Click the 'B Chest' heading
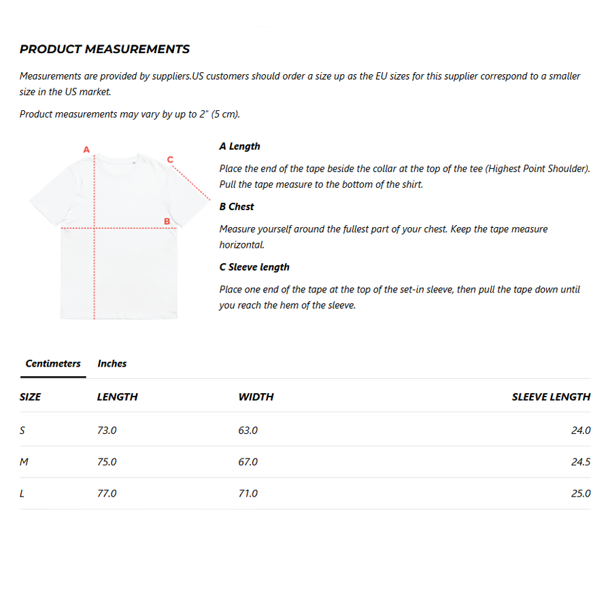The image size is (610, 600). click(237, 207)
